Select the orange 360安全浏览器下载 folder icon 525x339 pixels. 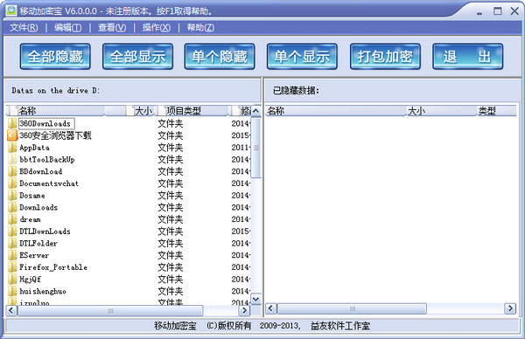pyautogui.click(x=12, y=135)
